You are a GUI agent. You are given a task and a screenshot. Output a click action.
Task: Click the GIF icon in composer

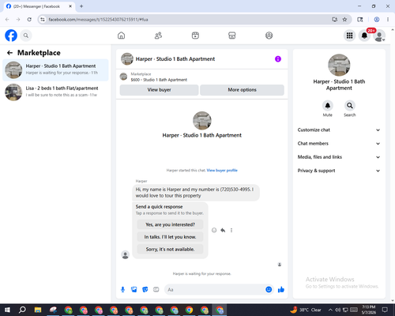pos(156,290)
